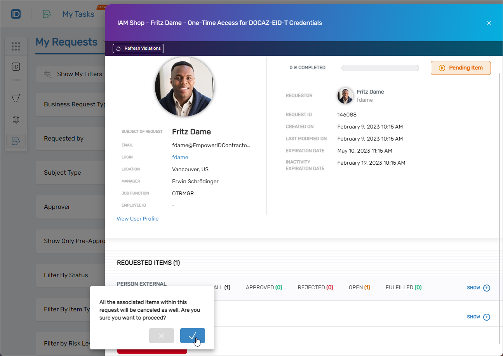Select the ID card sidebar icon
This screenshot has width=503, height=356.
click(x=16, y=67)
